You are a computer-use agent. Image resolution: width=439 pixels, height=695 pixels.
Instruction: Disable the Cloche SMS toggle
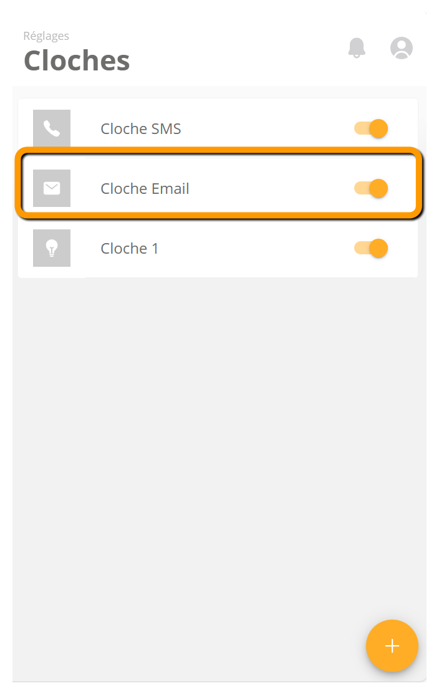371,128
